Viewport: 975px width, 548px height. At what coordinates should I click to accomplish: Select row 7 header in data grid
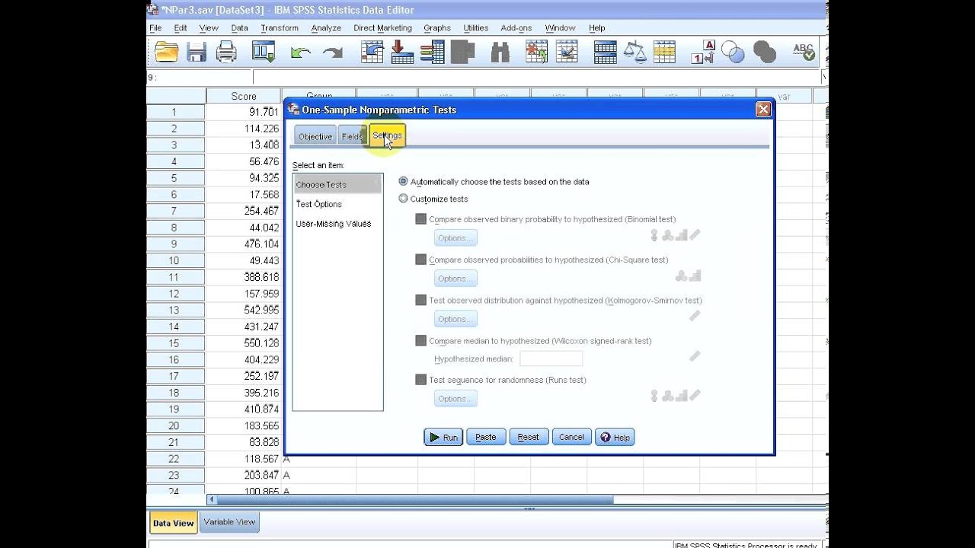tap(175, 211)
